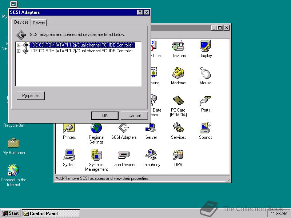
Task: Open the System icon in Control Panel
Action: pyautogui.click(x=69, y=158)
